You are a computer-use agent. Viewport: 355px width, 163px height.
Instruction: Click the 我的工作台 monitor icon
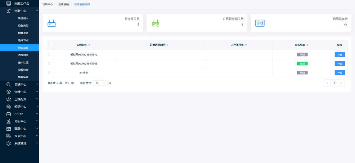click(8, 4)
